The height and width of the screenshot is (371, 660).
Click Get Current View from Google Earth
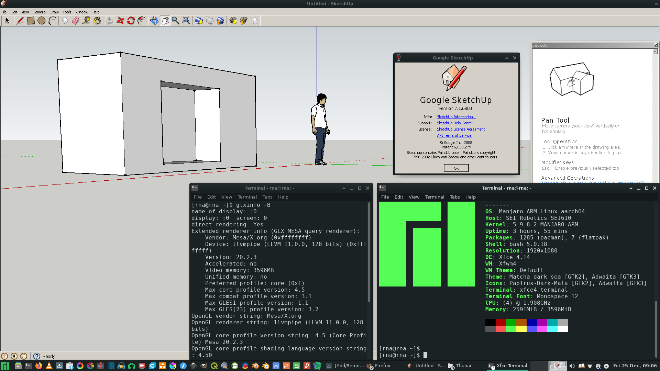(199, 21)
